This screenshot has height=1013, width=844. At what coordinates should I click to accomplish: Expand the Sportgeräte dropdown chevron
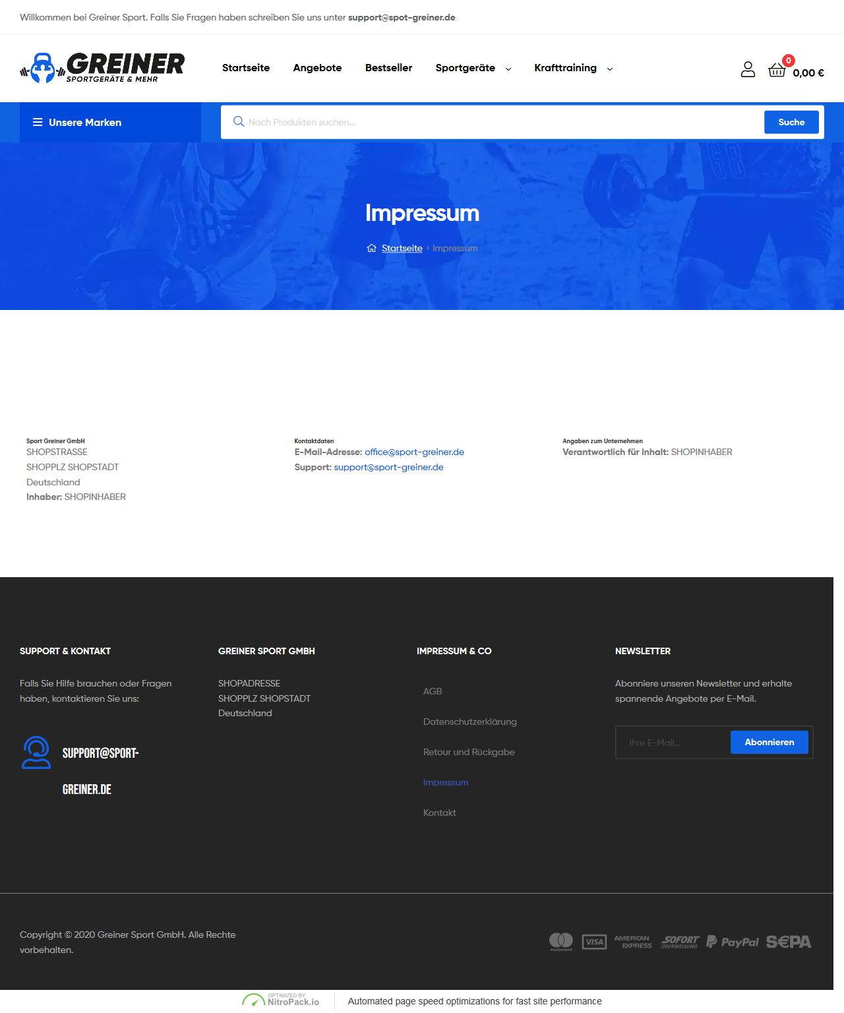point(508,69)
